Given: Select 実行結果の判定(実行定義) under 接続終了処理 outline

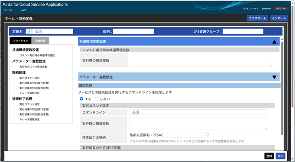Looking at the screenshot, I should (x=34, y=109).
